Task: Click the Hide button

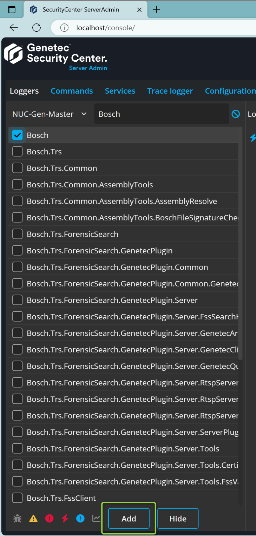Action: click(178, 519)
